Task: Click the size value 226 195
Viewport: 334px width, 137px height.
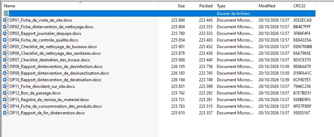Action: (178, 67)
